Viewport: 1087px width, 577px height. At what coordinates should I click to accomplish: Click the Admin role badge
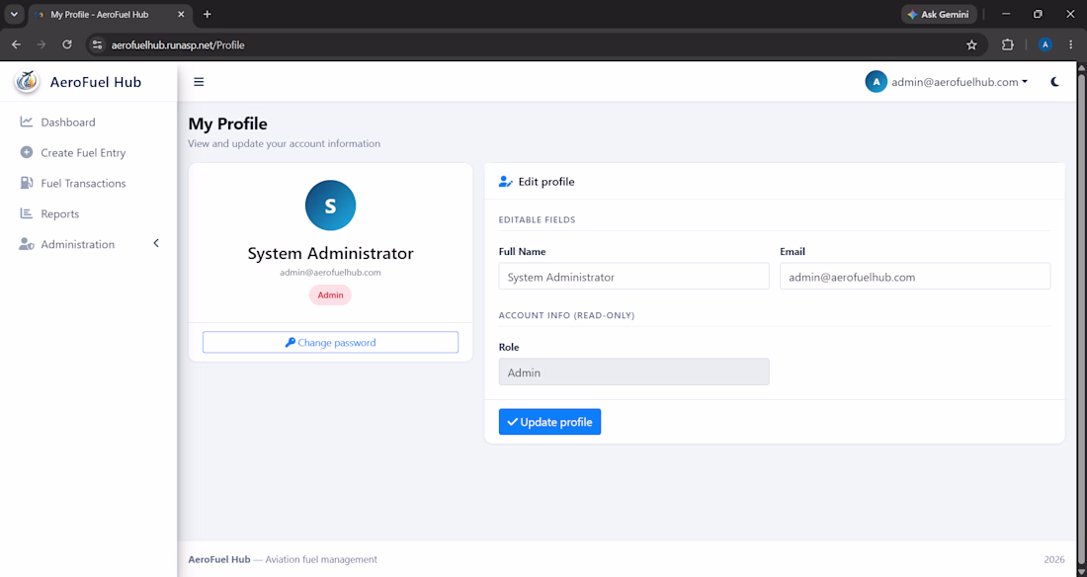[x=331, y=294]
